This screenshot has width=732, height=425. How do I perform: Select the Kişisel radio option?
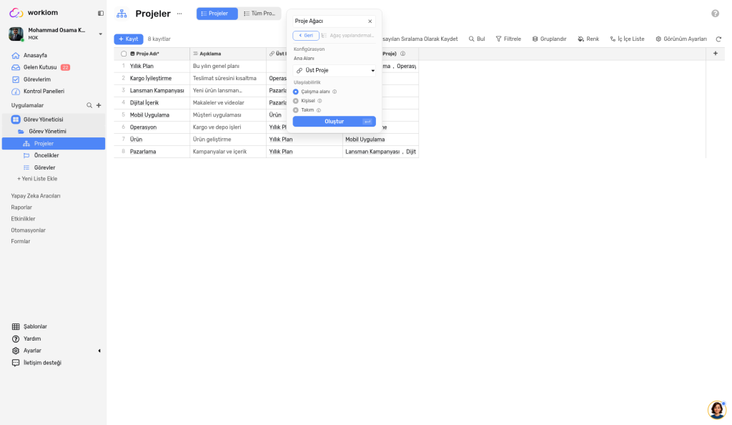pyautogui.click(x=295, y=101)
